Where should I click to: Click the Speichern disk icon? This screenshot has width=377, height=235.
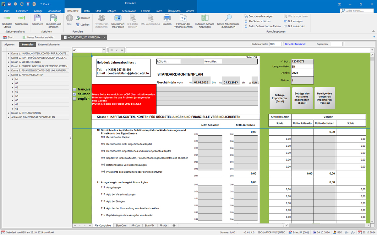click(x=38, y=18)
